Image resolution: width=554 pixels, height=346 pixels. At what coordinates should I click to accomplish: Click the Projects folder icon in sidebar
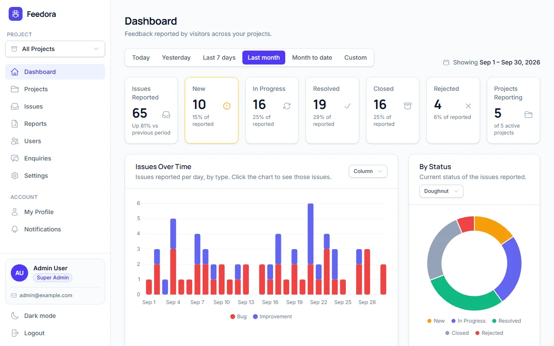(x=15, y=89)
